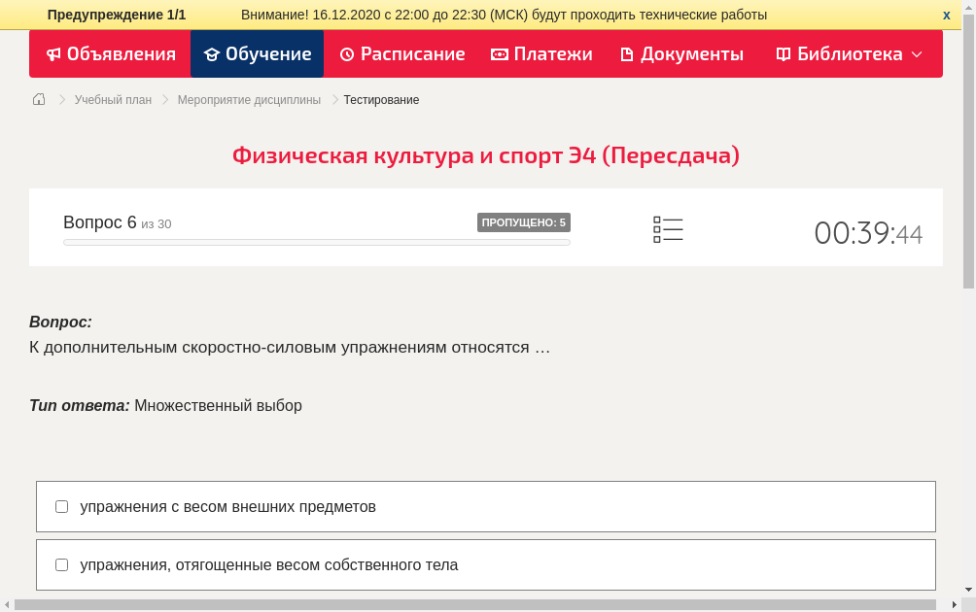
Task: Click the ПРОПУЩЕНО: 5 badge
Action: click(x=524, y=221)
